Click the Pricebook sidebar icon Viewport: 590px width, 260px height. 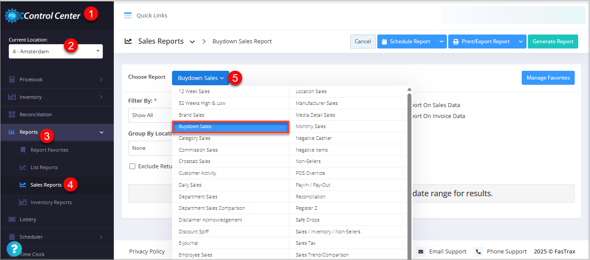(12, 80)
